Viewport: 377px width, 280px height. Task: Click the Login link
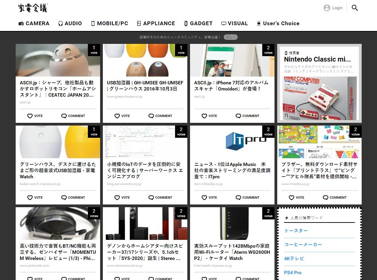(x=337, y=8)
